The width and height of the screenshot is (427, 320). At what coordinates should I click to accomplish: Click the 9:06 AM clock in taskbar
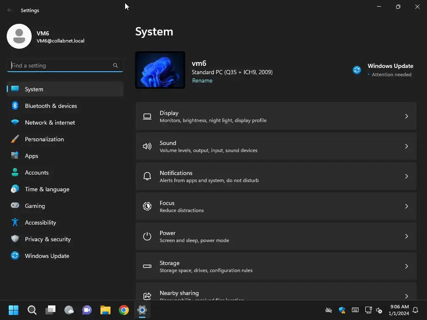click(x=399, y=310)
